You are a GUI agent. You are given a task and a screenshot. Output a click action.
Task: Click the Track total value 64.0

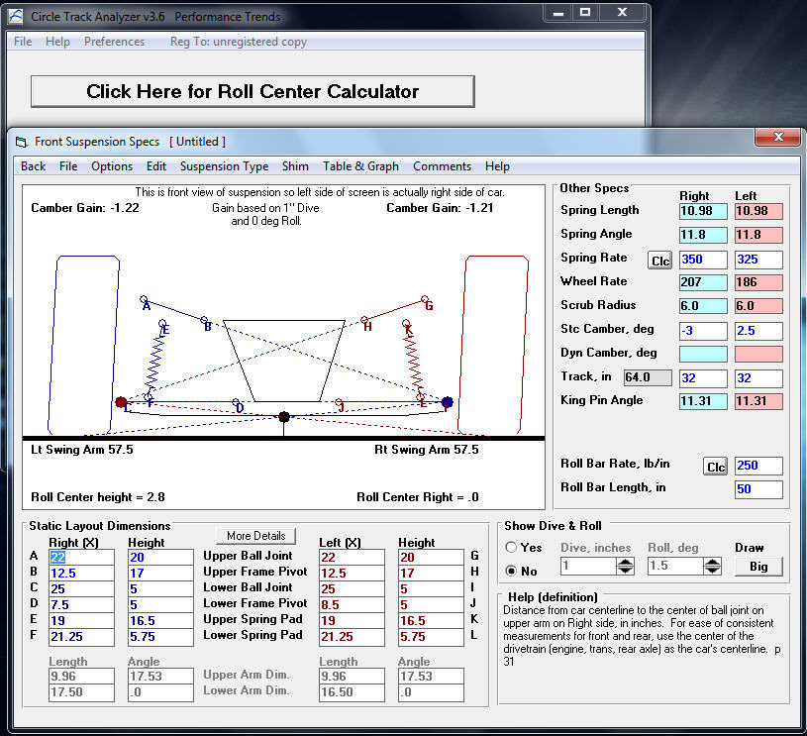(648, 377)
